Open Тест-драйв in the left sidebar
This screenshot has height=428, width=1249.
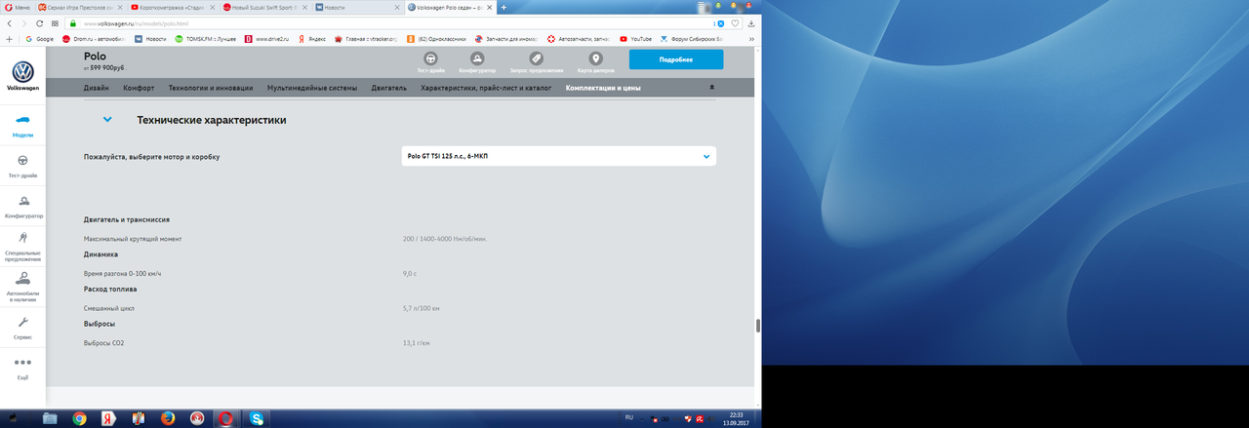(x=22, y=166)
